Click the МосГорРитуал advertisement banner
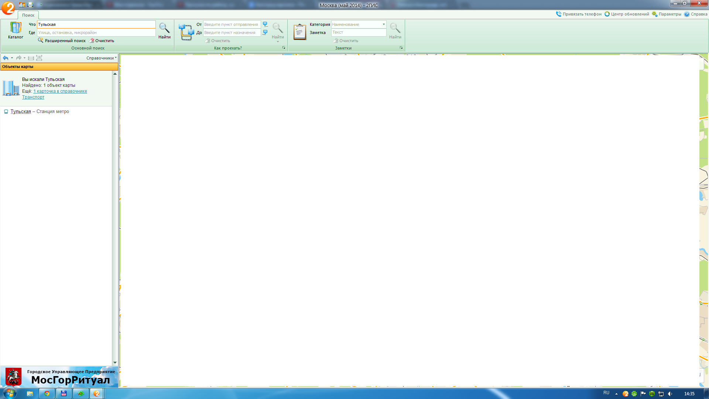The image size is (709, 399). 59,377
